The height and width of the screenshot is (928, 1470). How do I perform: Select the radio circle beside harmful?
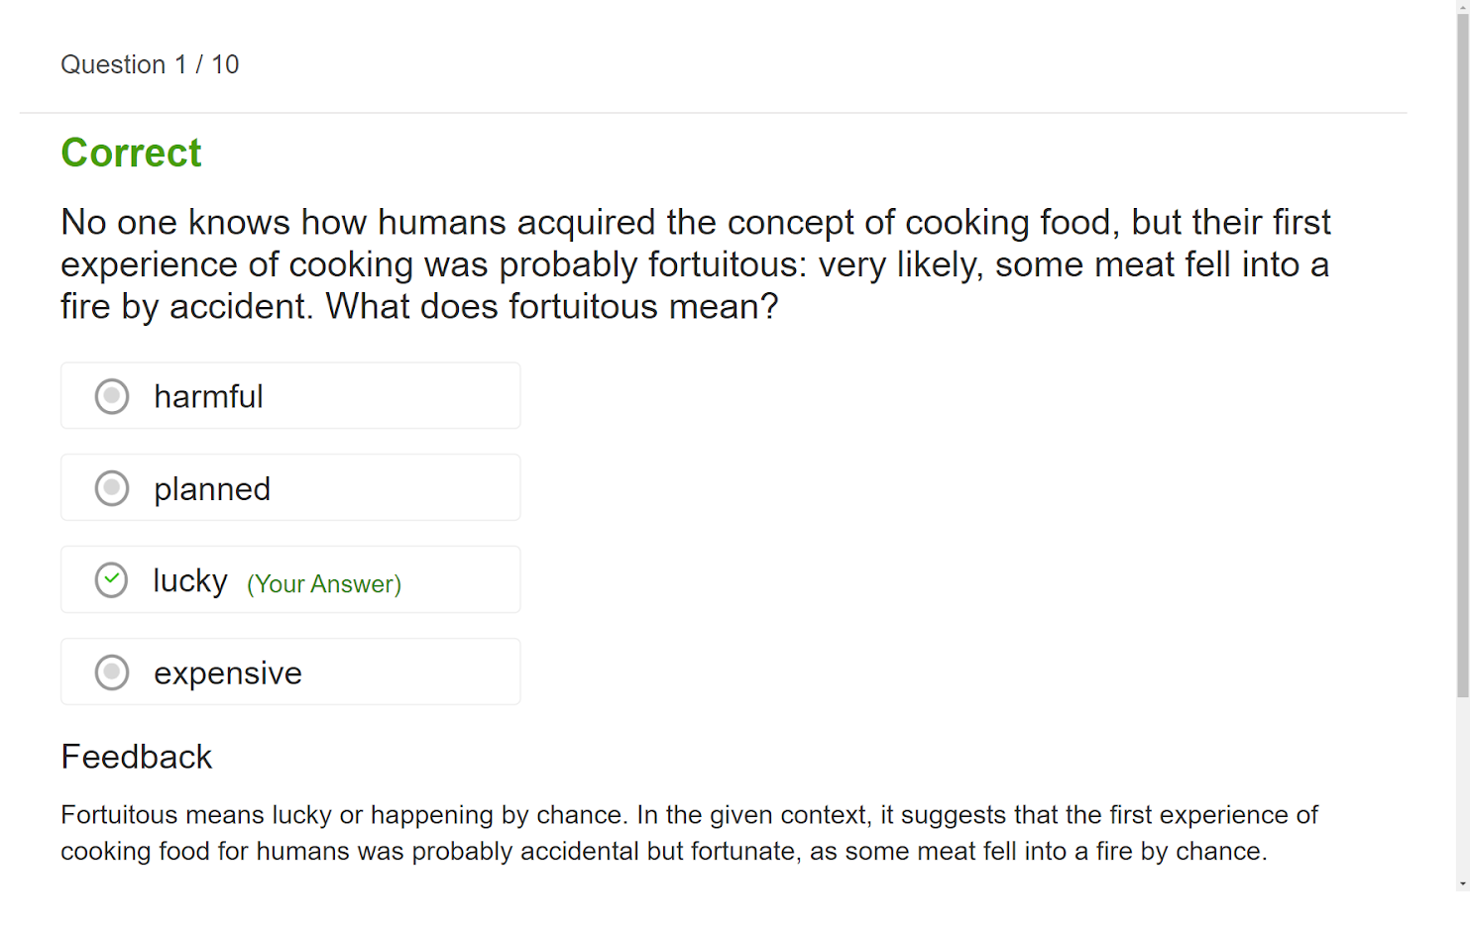pos(112,396)
